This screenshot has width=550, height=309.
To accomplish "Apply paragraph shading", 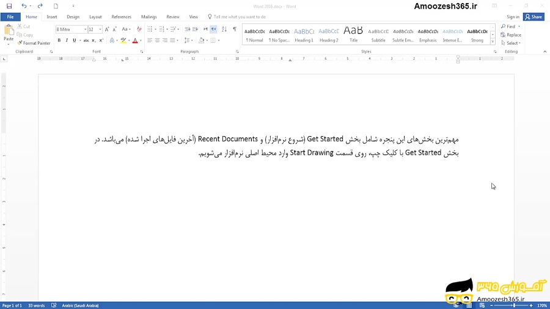I will click(201, 40).
